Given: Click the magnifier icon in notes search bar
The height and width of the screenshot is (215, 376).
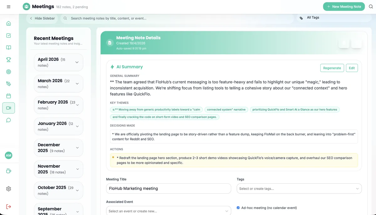Looking at the screenshot, I should point(65,18).
